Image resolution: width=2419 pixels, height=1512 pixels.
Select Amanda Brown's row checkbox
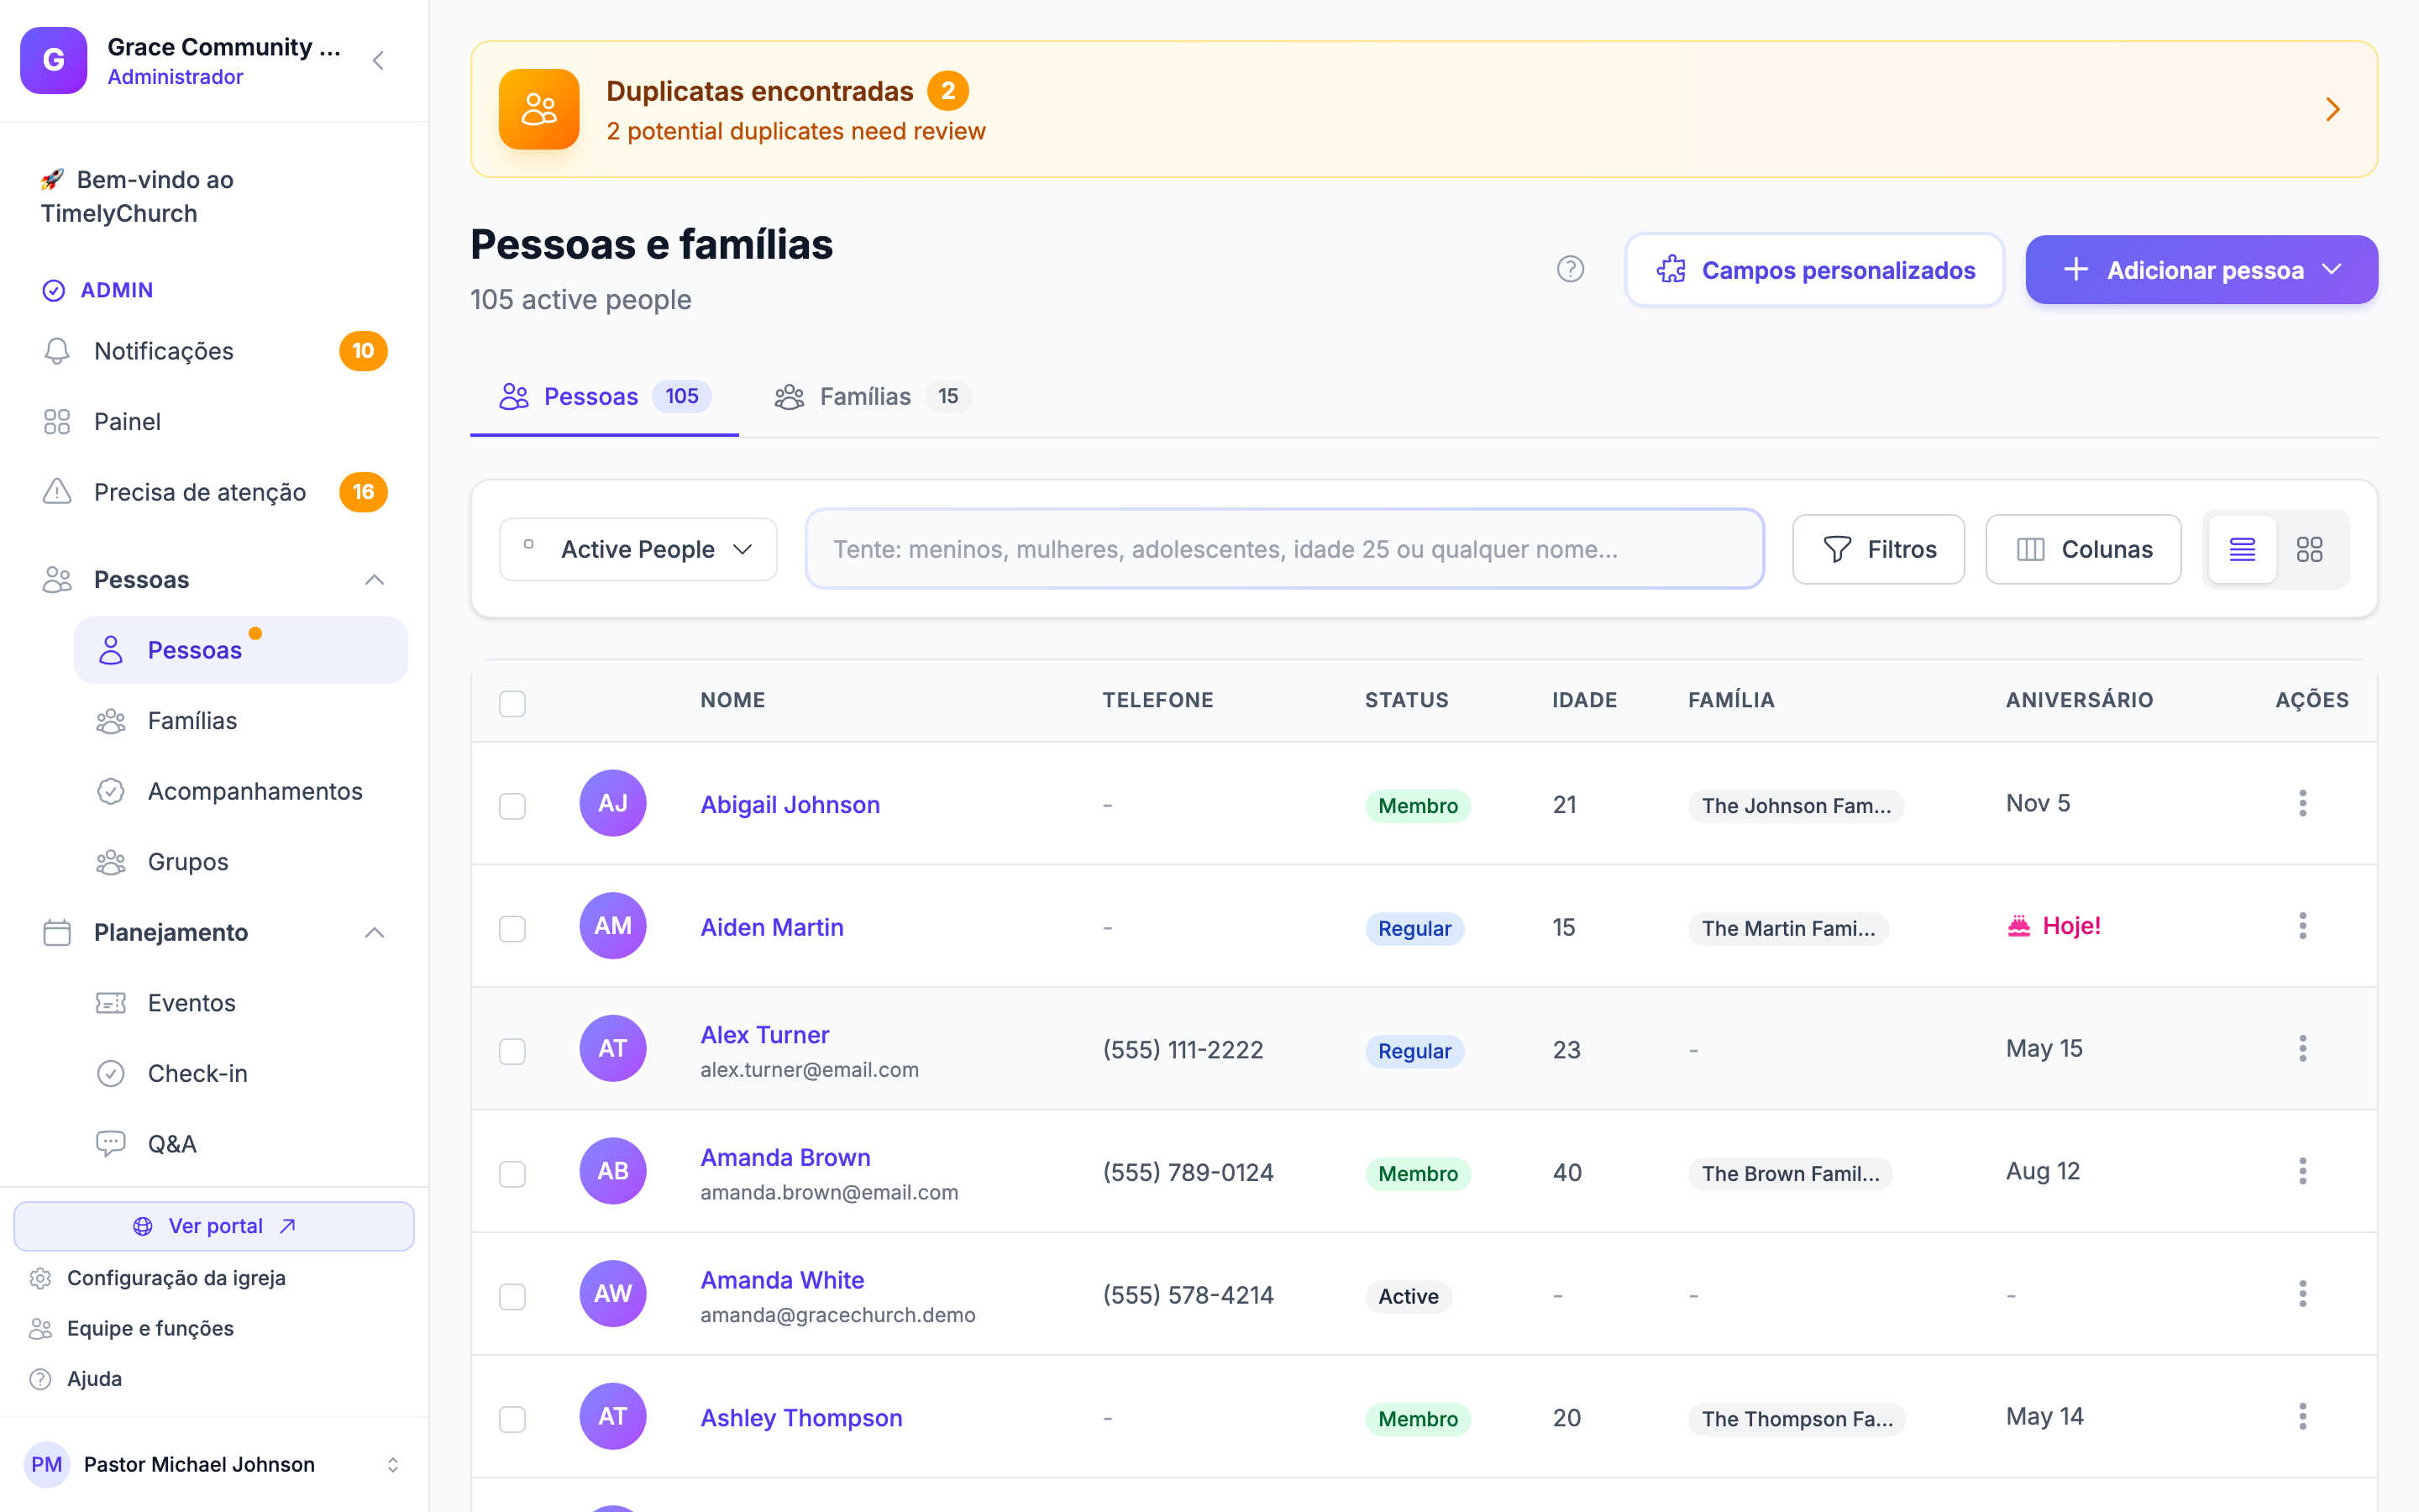coord(513,1174)
